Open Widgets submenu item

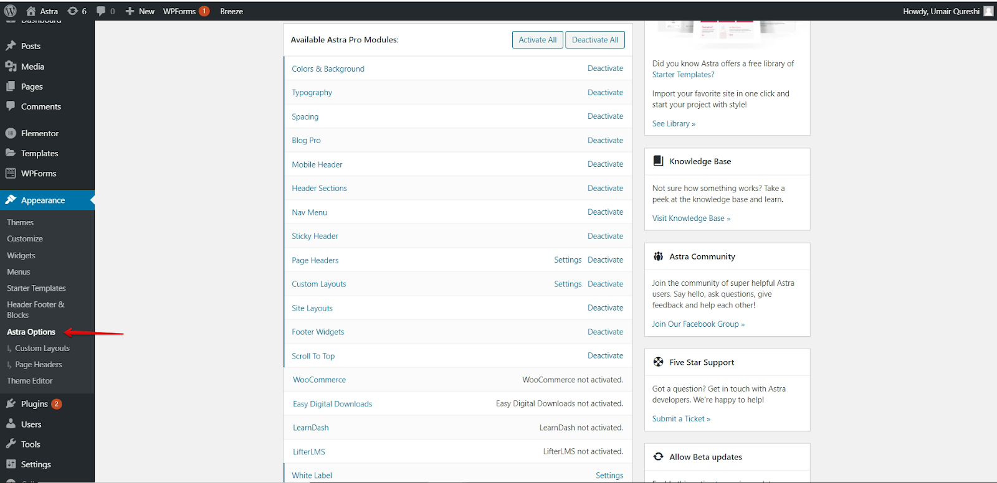click(x=21, y=255)
